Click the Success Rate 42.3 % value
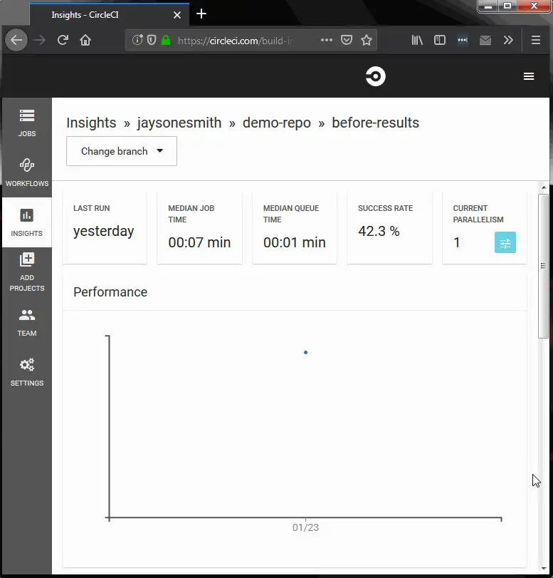 coord(379,231)
